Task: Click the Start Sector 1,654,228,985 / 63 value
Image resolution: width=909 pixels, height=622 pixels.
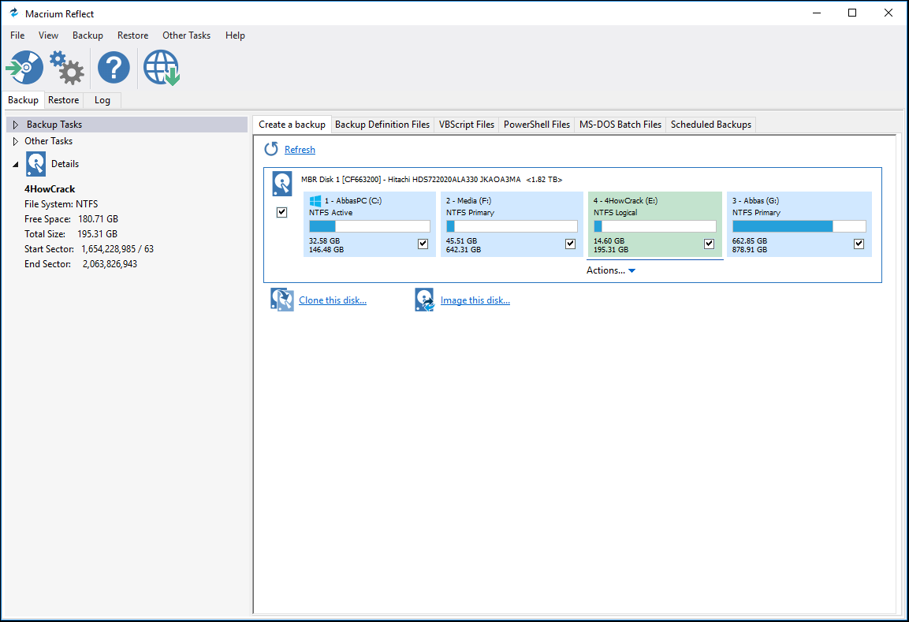Action: click(117, 249)
